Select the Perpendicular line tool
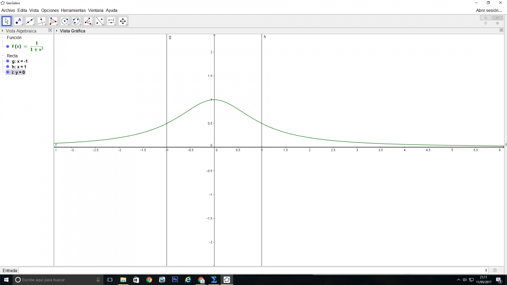 41,21
